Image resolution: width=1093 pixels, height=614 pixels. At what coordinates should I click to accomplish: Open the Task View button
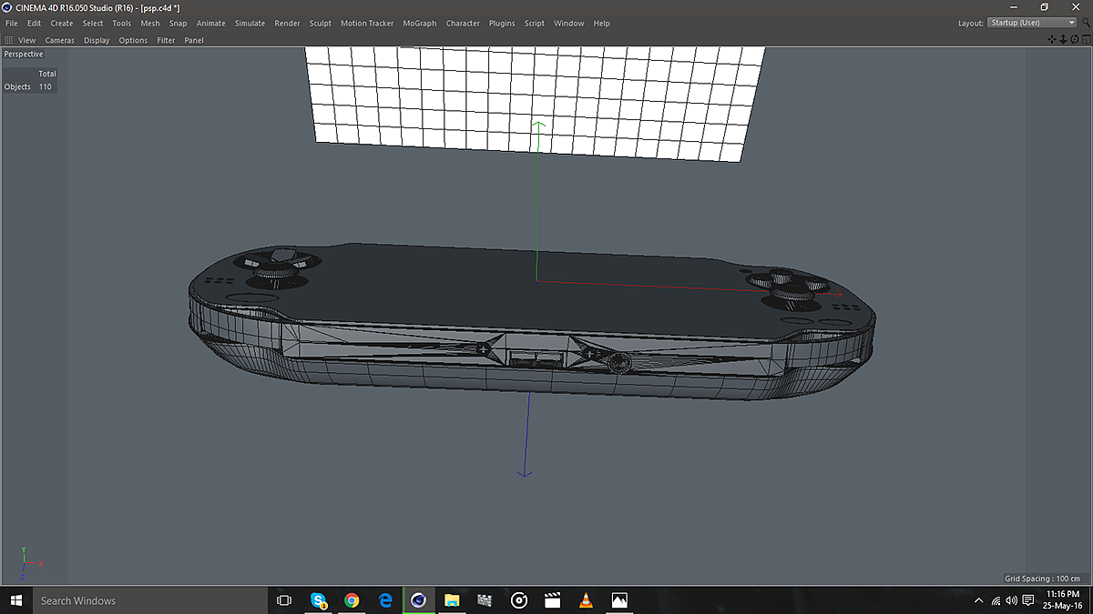point(283,600)
